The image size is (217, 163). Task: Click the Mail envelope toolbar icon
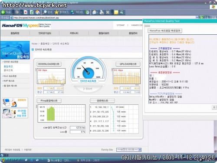coord(95,12)
